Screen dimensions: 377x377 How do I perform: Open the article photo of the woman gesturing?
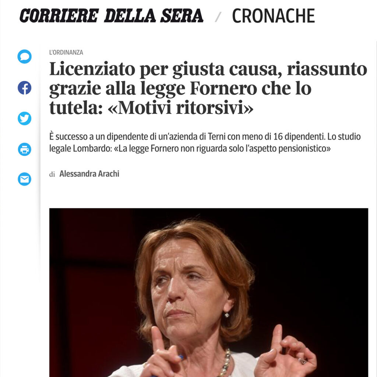[x=209, y=292]
